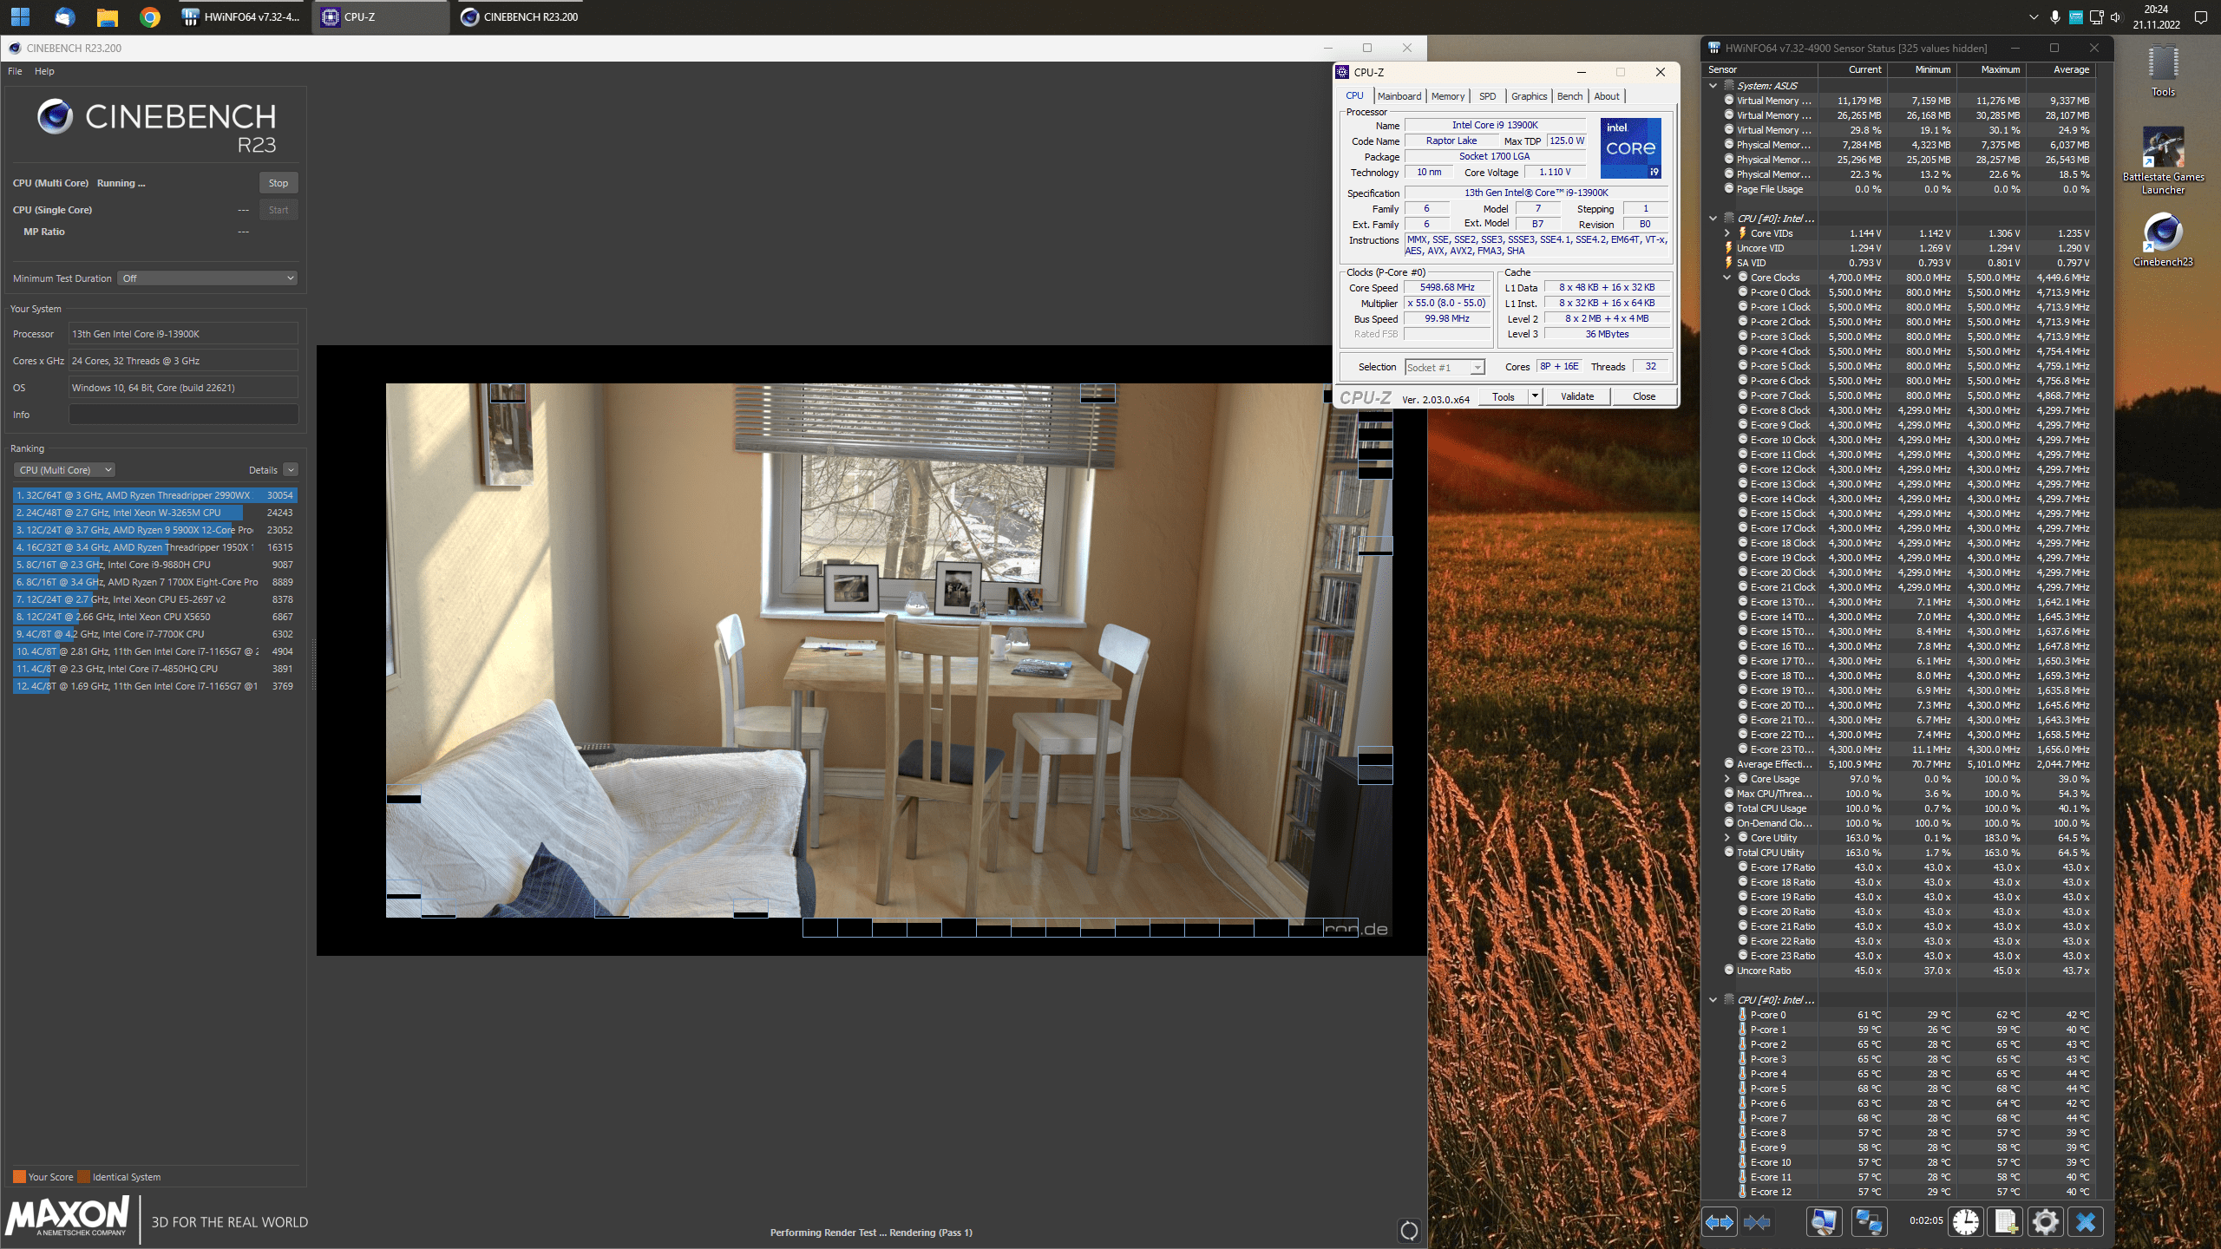2221x1249 pixels.
Task: Select Threadripper 2990WX ranking row
Action: pyautogui.click(x=154, y=495)
